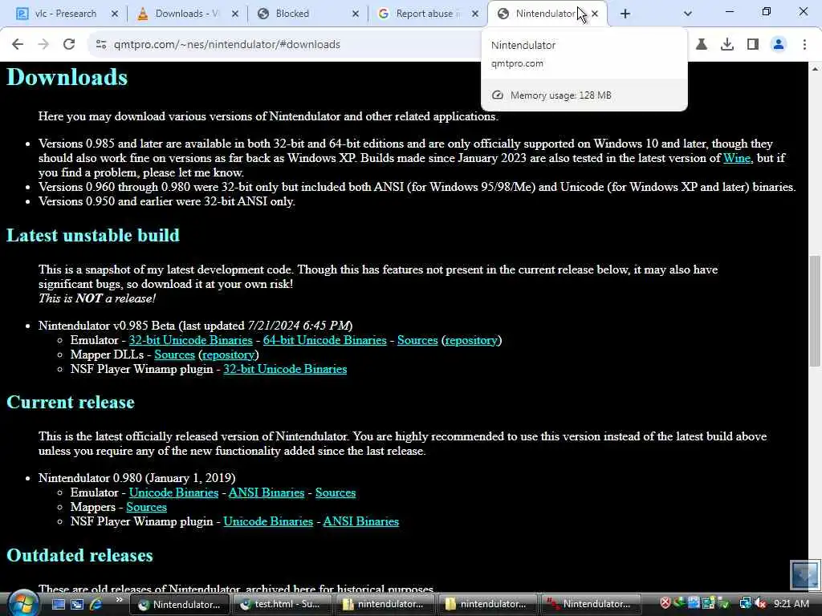The width and height of the screenshot is (822, 616).
Task: Launch Internet Explorer from quick launch
Action: coord(96,604)
